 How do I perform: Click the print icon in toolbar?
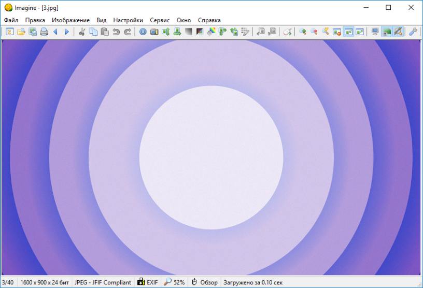pos(44,32)
